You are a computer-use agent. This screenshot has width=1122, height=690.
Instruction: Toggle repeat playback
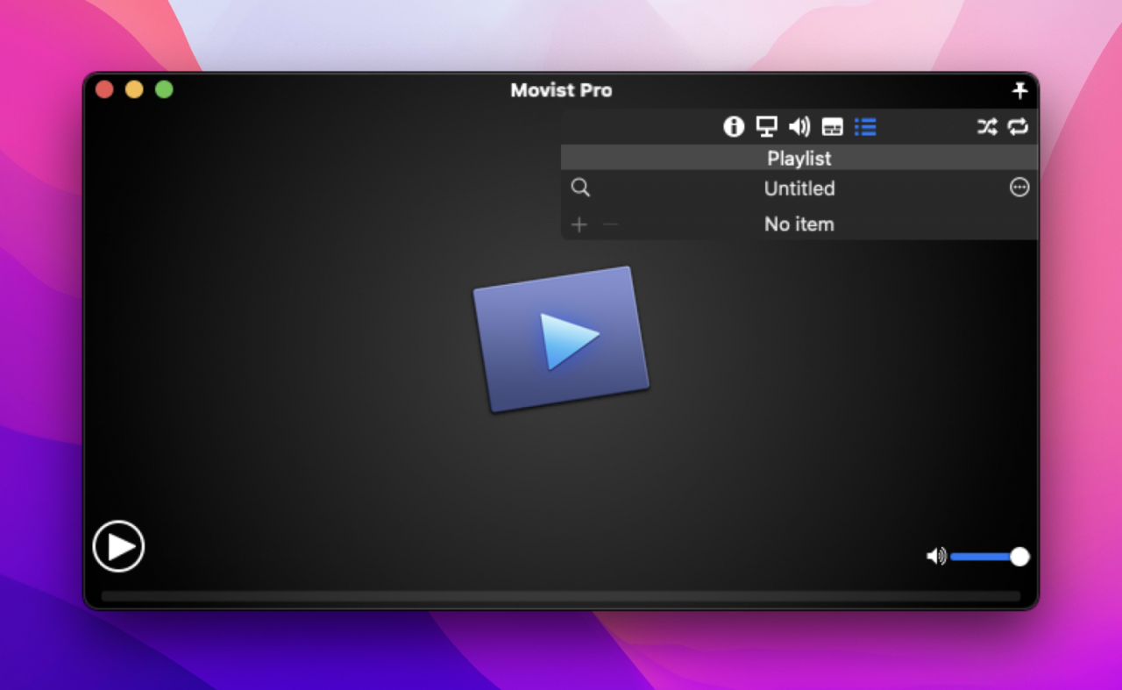click(1018, 127)
